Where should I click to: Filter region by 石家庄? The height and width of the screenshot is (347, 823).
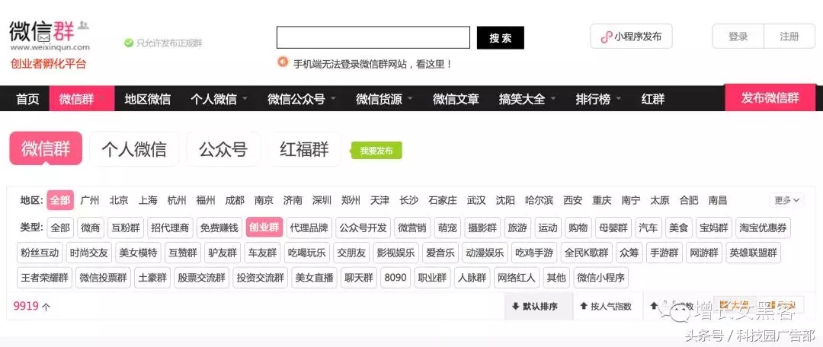[x=443, y=200]
